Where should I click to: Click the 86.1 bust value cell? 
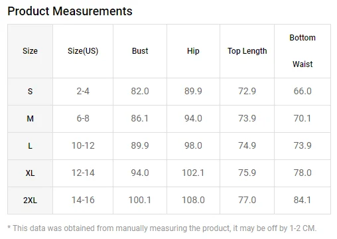coord(140,119)
